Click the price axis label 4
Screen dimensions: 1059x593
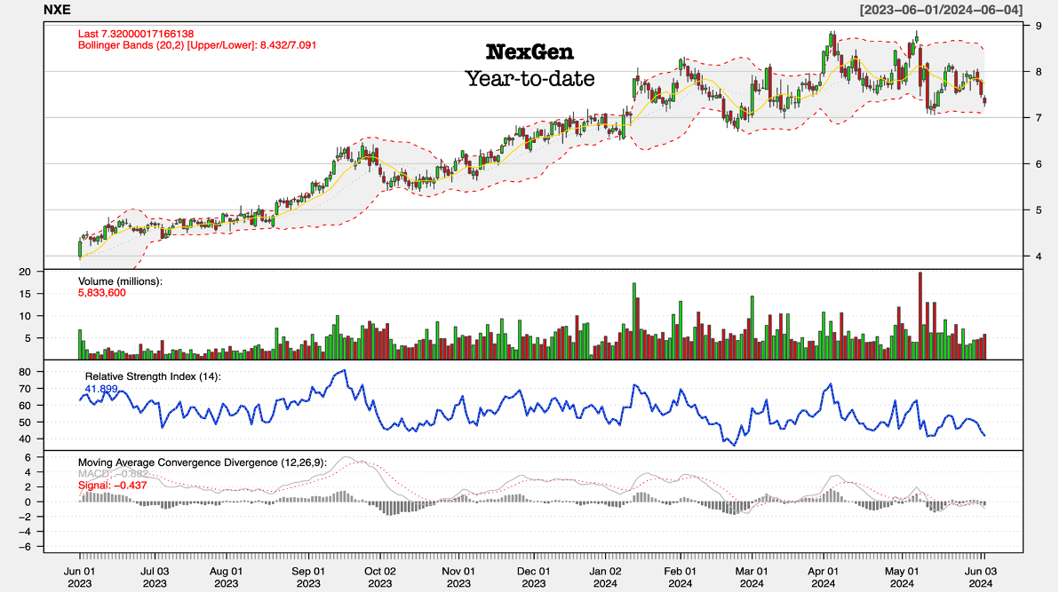coord(1039,257)
